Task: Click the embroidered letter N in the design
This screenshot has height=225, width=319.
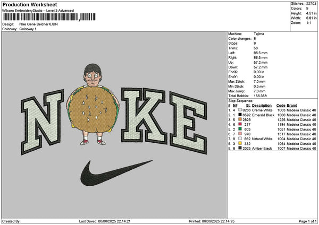Action: tap(43, 122)
